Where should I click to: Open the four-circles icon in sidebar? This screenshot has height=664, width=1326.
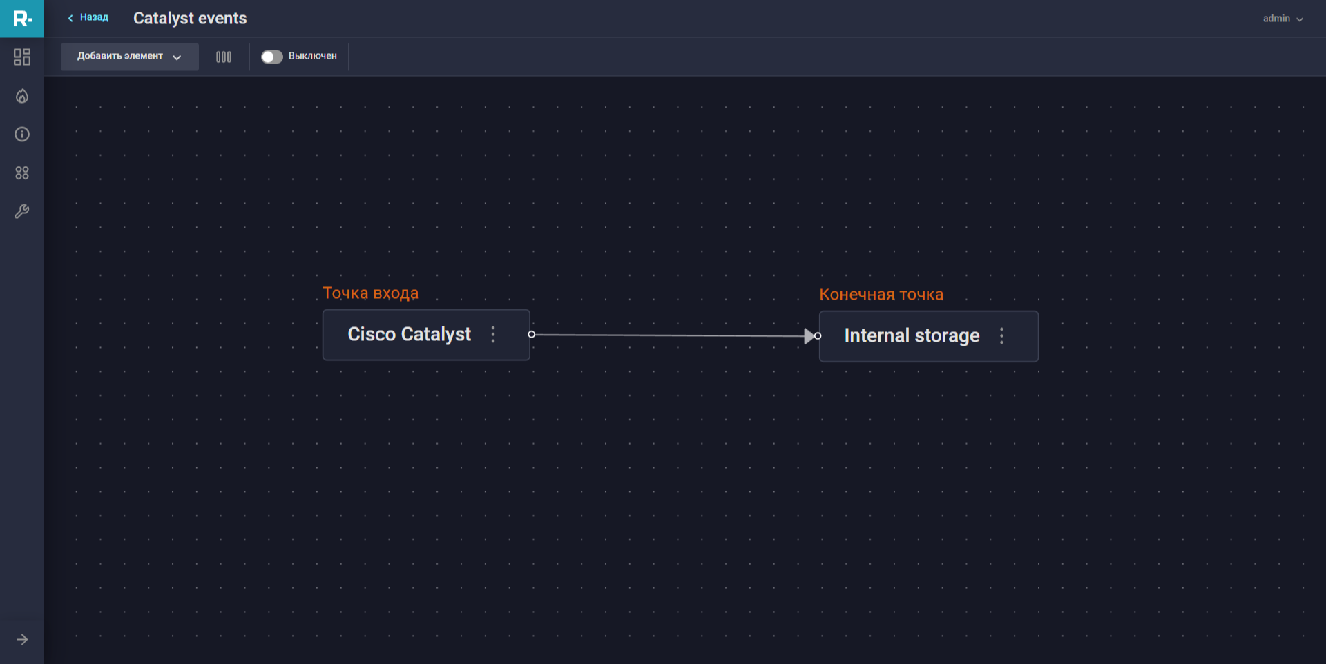pyautogui.click(x=22, y=173)
